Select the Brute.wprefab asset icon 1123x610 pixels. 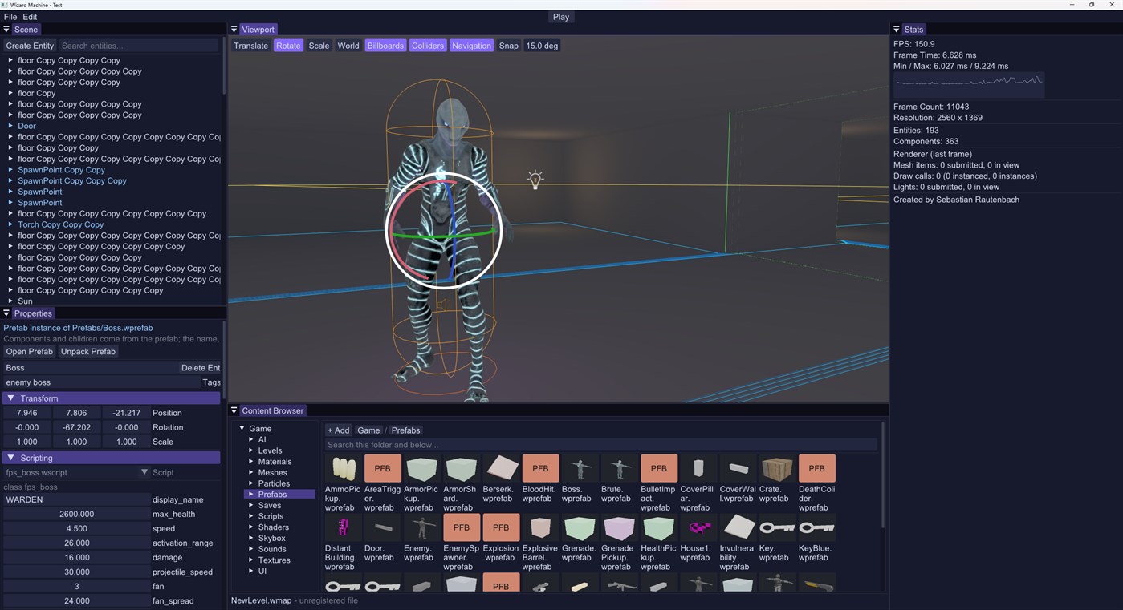coord(620,469)
